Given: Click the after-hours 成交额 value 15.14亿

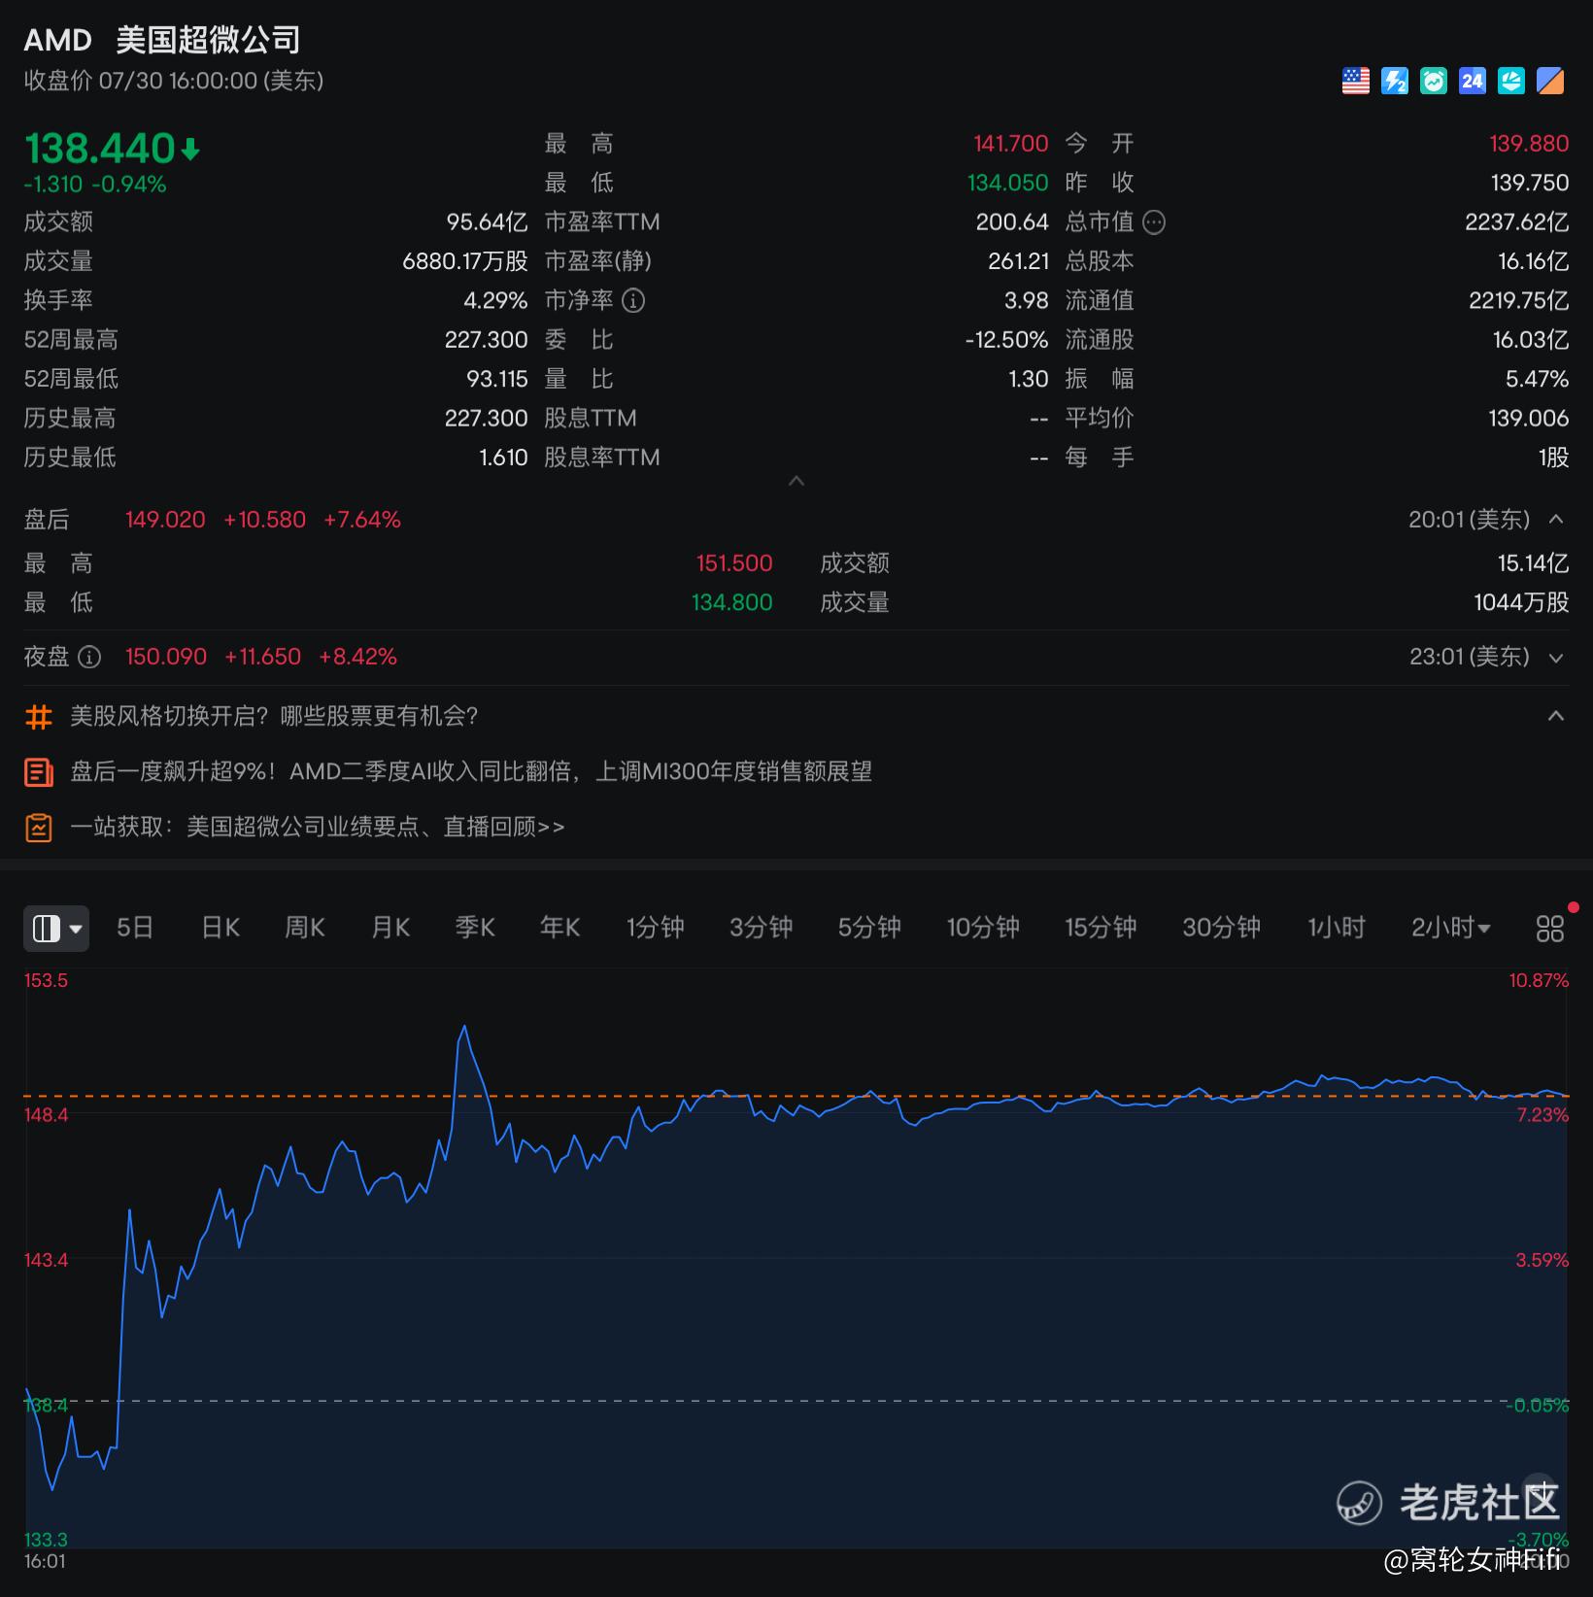Looking at the screenshot, I should (x=1534, y=563).
